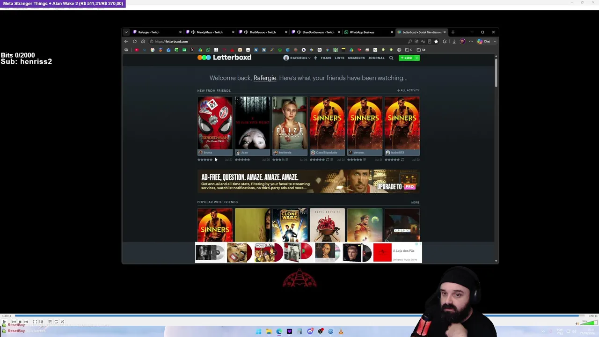Open the More link for Popular with Friends
Screen dimensions: 599x337
(x=415, y=202)
